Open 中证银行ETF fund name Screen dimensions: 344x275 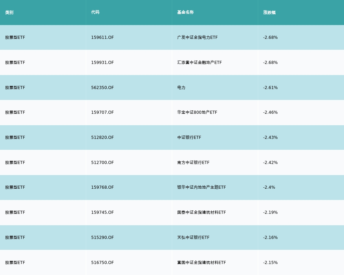coord(189,137)
